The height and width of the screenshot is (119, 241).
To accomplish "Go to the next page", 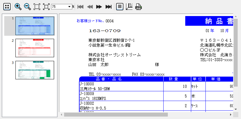I will [x=99, y=7].
